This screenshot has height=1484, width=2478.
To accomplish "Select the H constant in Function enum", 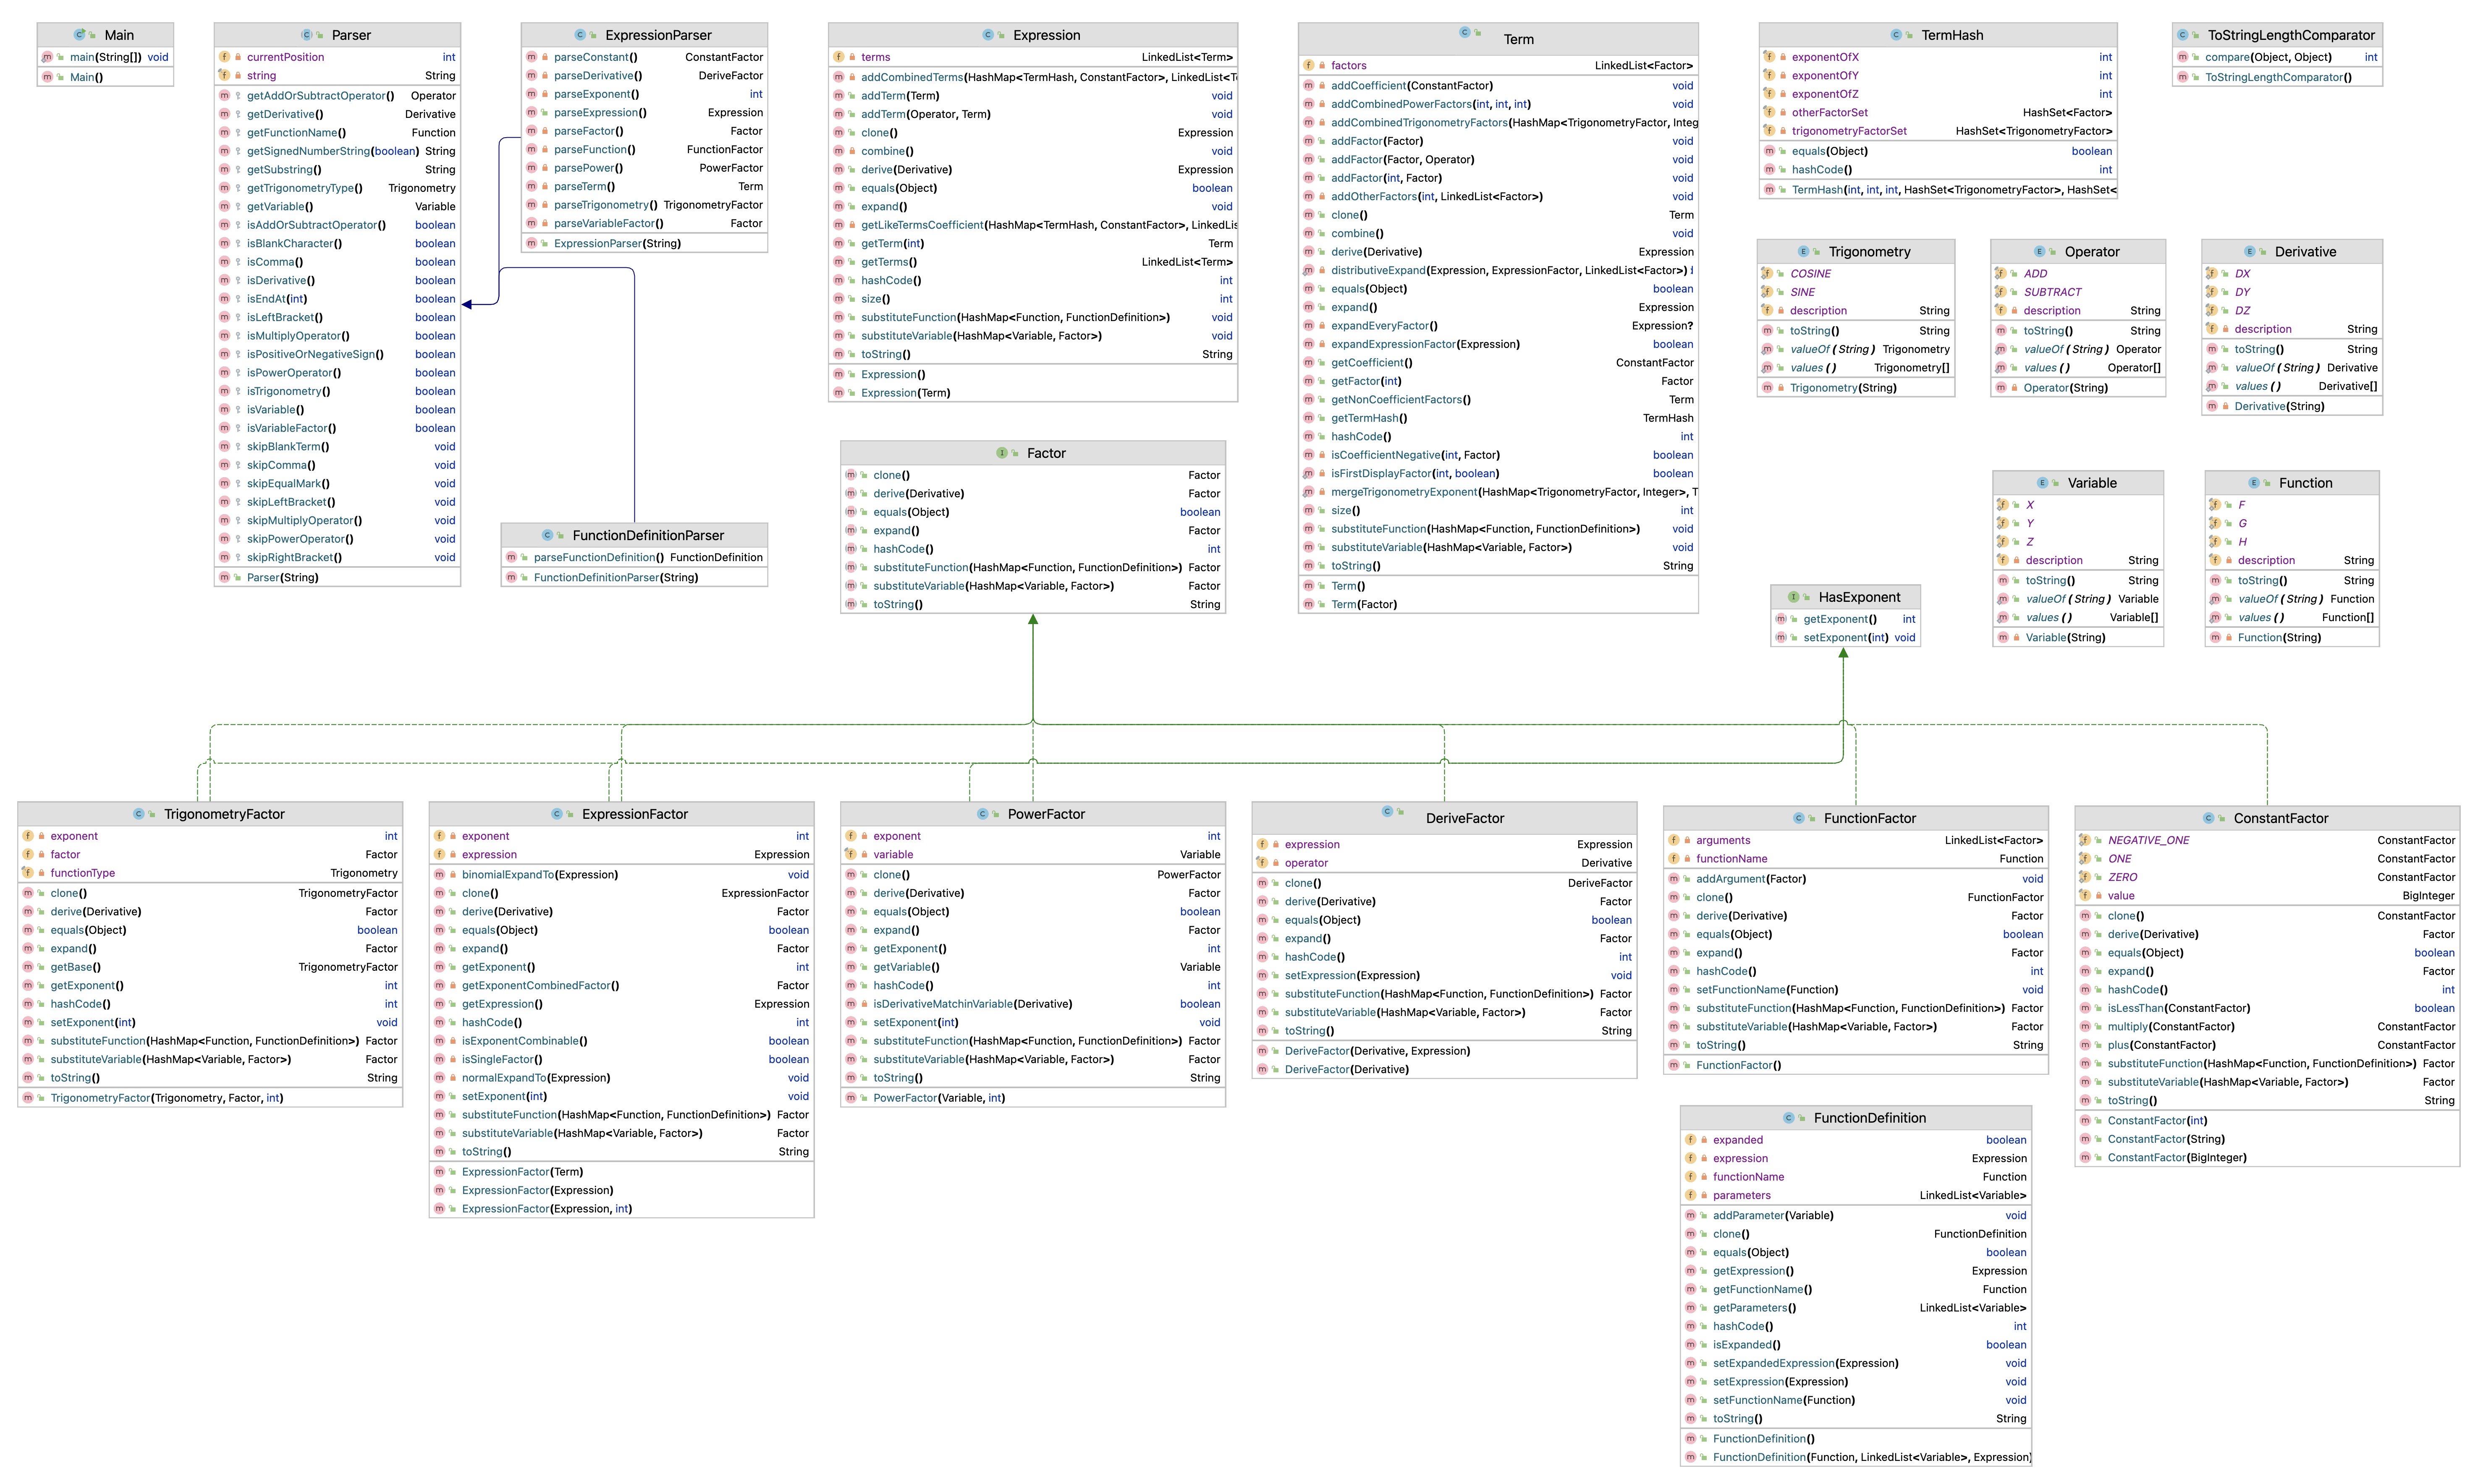I will coord(2242,542).
